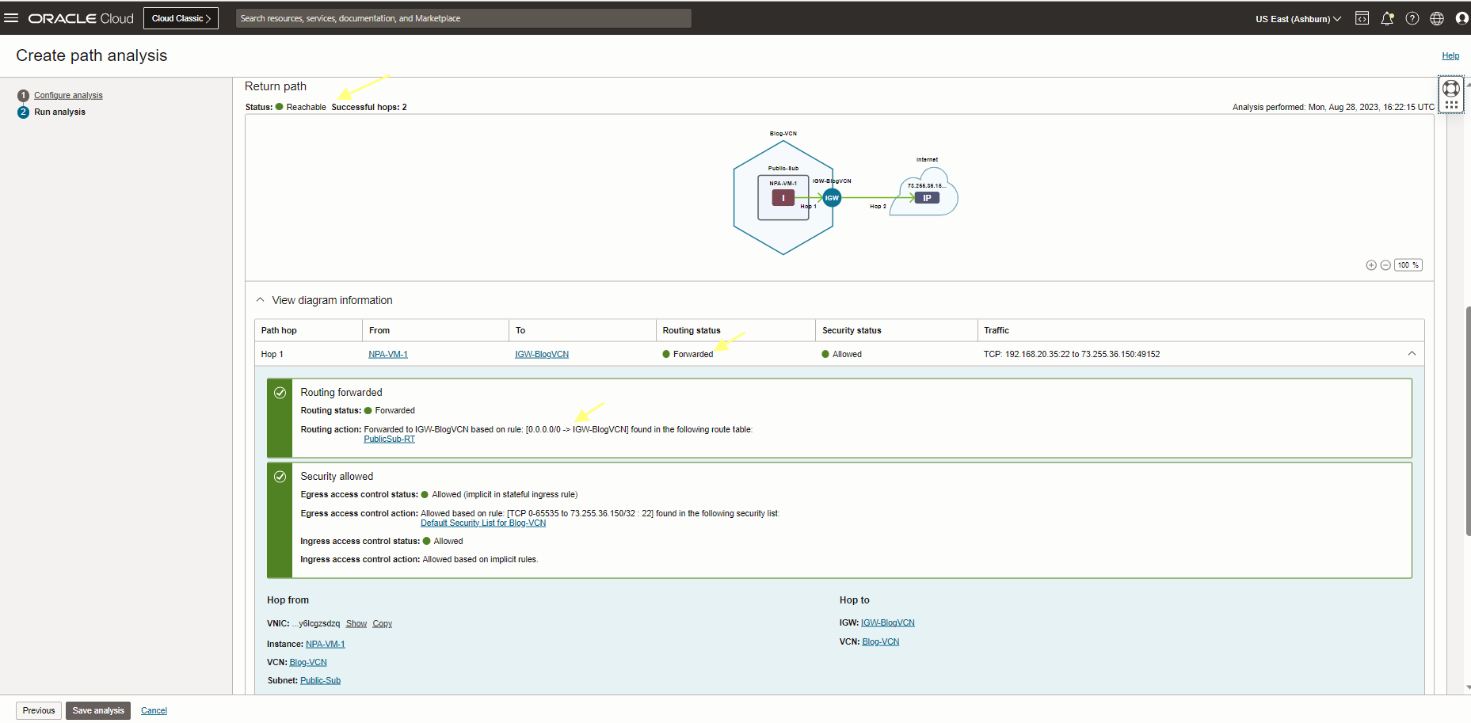Go to Configure analysis step
This screenshot has height=723, width=1471.
[x=68, y=95]
